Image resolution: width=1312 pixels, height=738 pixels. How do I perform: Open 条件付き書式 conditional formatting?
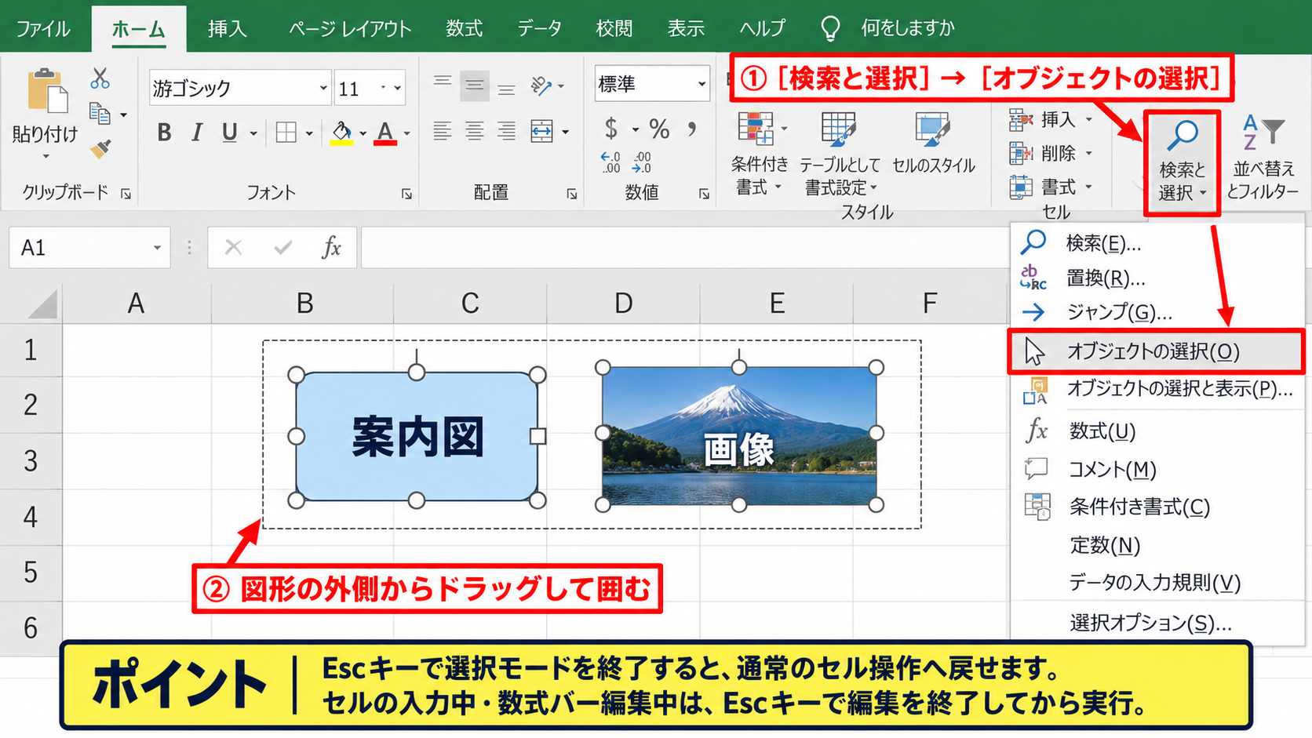(x=759, y=154)
